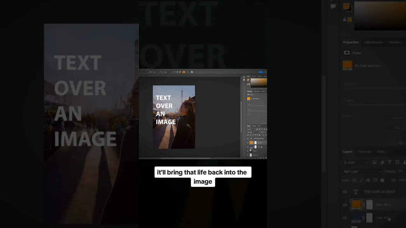406x228 pixels.
Task: Switch to the Libraries tab
Action: click(x=264, y=91)
